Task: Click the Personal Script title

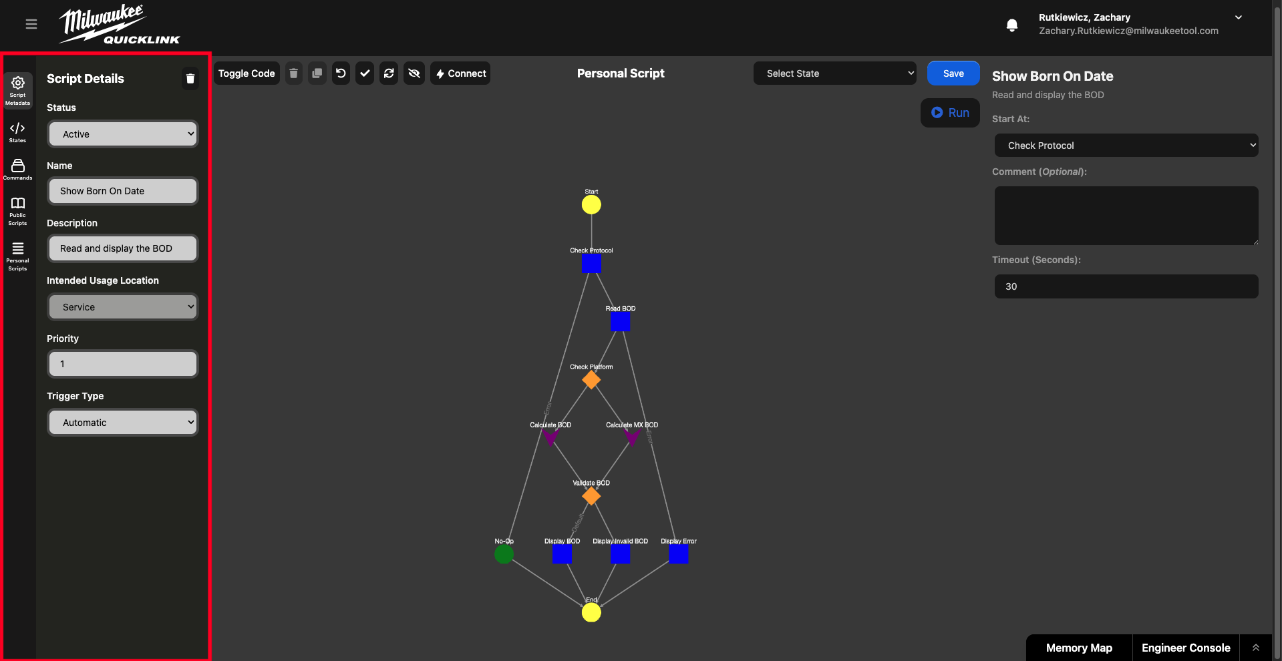Action: (621, 73)
